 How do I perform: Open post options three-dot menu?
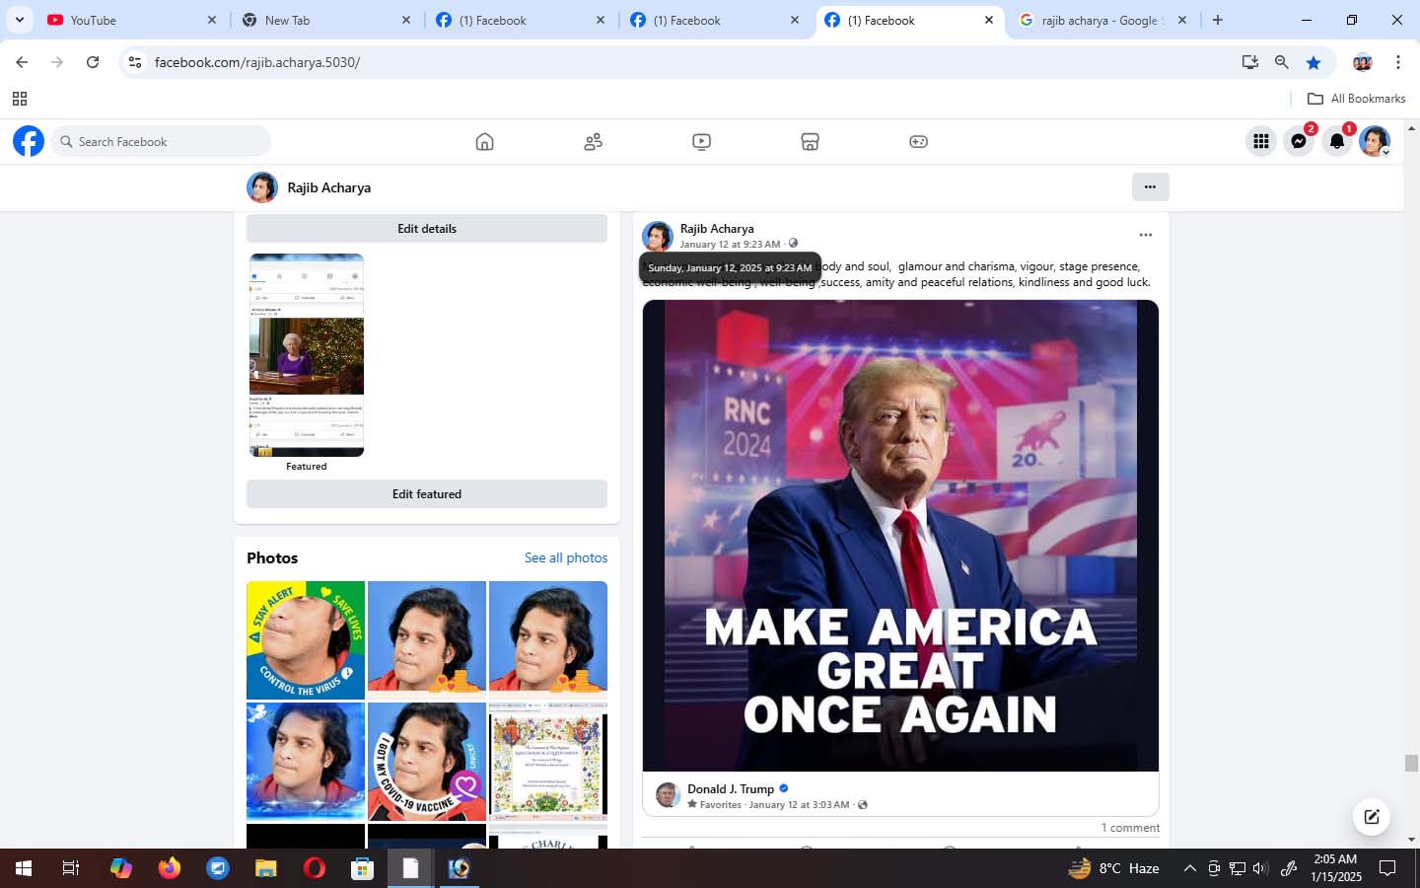point(1145,235)
